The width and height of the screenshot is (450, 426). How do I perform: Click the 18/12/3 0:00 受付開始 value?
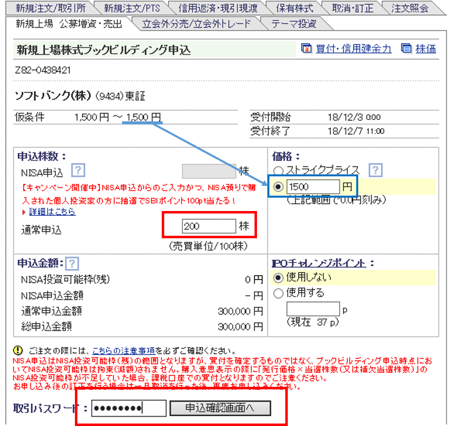pyautogui.click(x=354, y=117)
